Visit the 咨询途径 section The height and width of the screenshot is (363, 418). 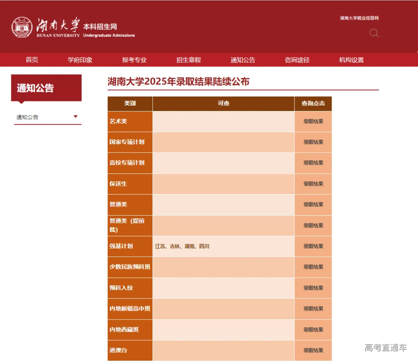[x=296, y=60]
